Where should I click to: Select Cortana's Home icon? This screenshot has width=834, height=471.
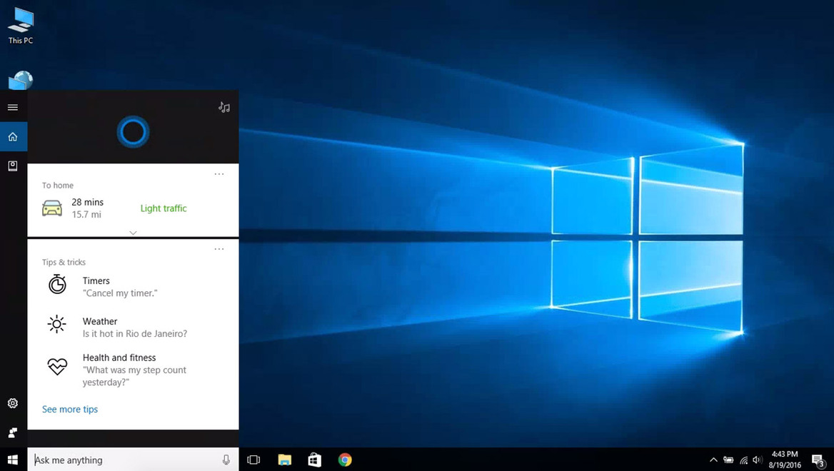(12, 136)
